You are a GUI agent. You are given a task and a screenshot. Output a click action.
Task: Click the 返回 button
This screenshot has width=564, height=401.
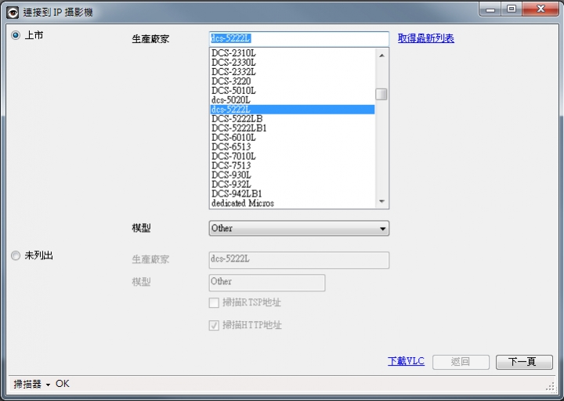[x=461, y=362]
